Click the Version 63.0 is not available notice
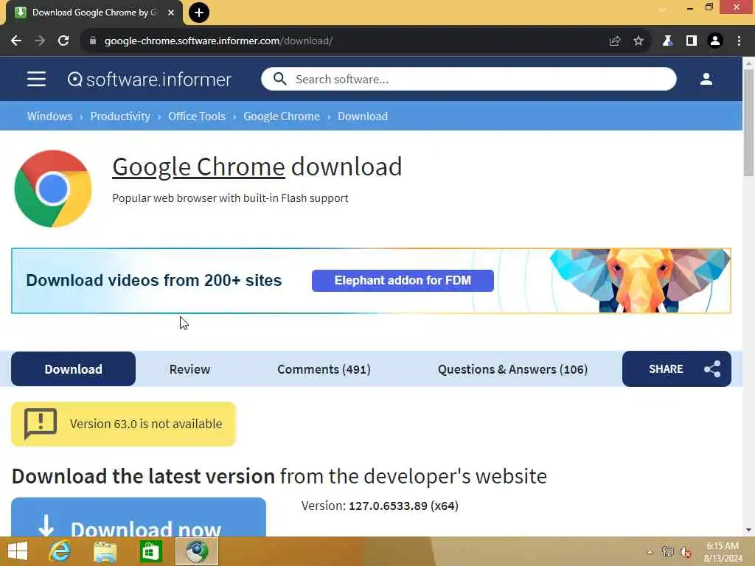 [123, 424]
